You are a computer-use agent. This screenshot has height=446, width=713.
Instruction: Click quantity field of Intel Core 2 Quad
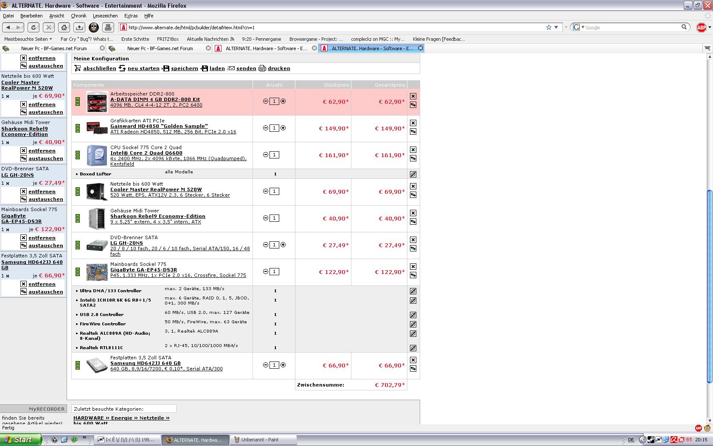click(274, 155)
